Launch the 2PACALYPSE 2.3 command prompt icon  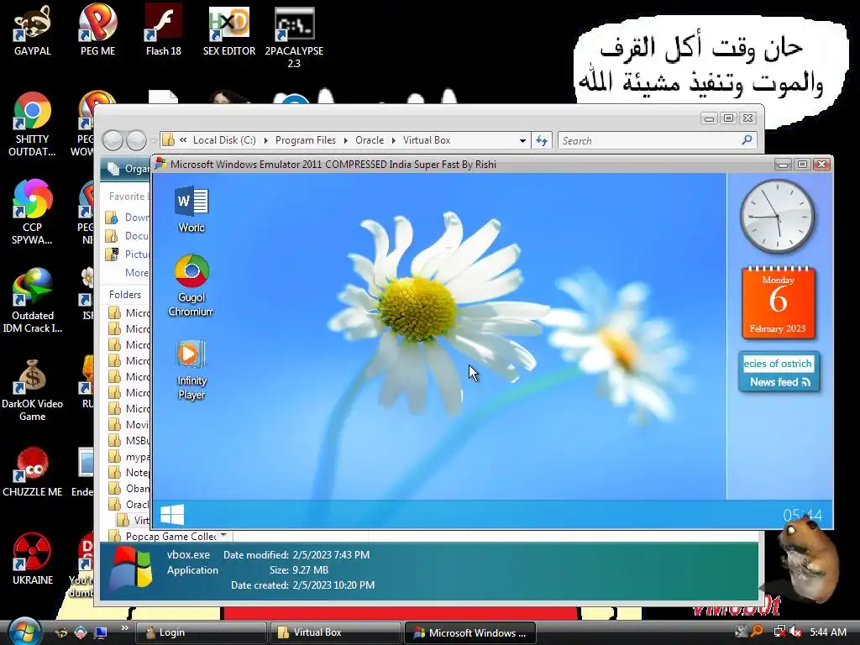294,37
